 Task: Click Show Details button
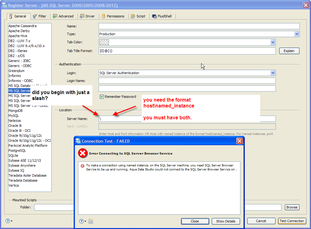coord(226,221)
